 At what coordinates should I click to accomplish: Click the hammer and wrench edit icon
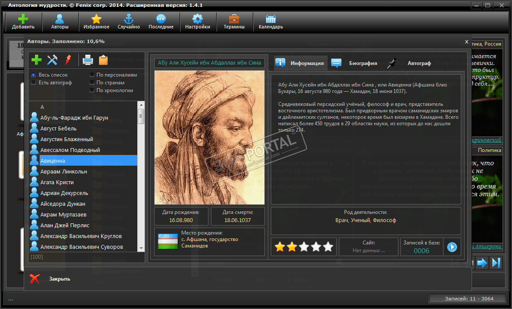[x=52, y=59]
